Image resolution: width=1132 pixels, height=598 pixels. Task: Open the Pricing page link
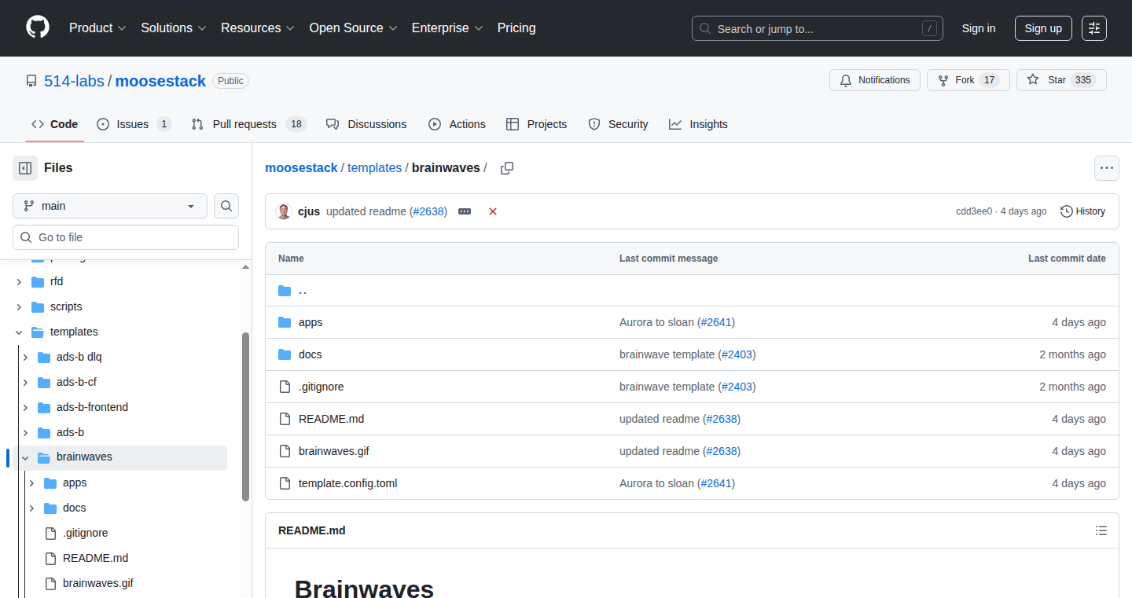(516, 28)
